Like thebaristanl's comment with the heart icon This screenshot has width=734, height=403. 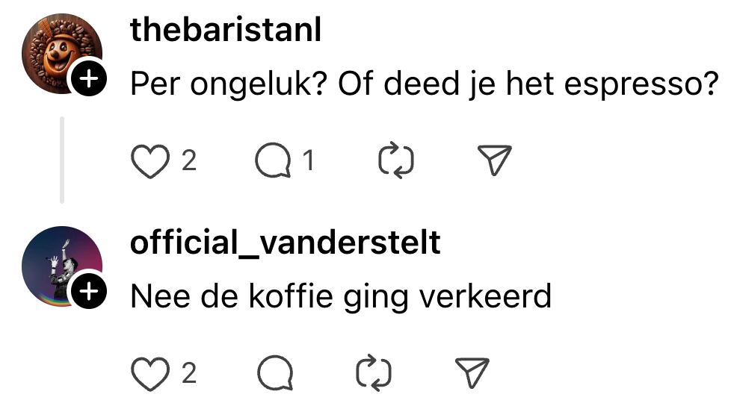[x=150, y=161]
